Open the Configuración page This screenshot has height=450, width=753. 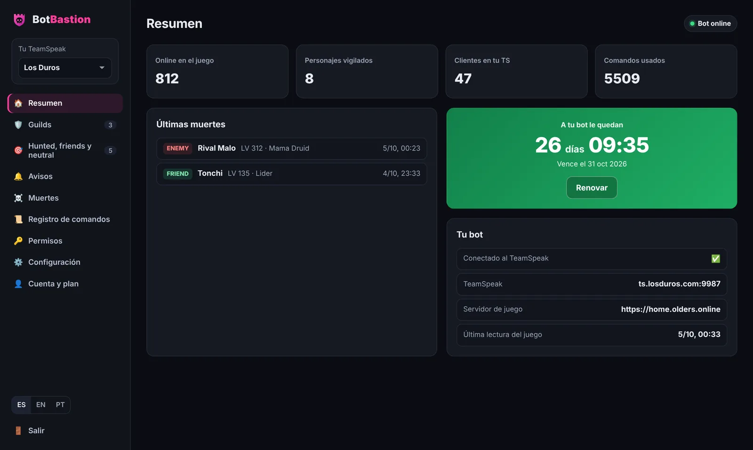(65, 262)
